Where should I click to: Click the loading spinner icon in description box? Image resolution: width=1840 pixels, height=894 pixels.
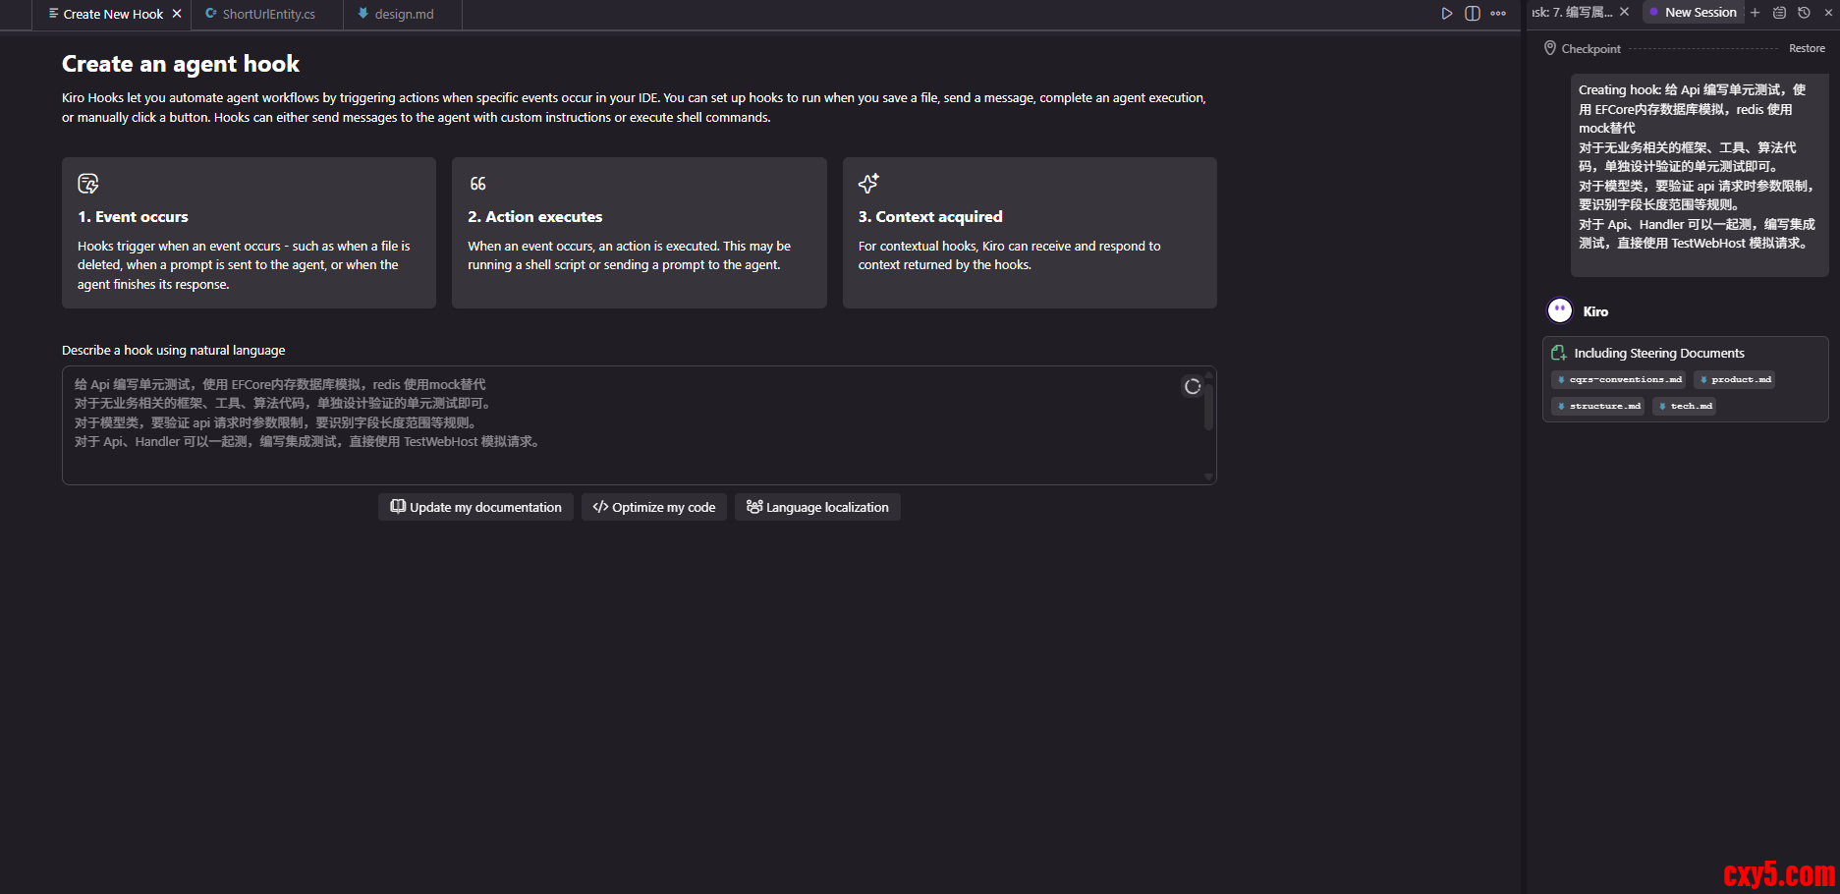[1193, 386]
